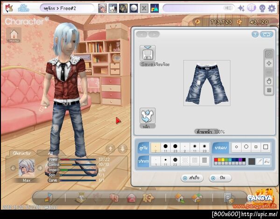
Task: Click the Max character portrait
Action: click(27, 168)
